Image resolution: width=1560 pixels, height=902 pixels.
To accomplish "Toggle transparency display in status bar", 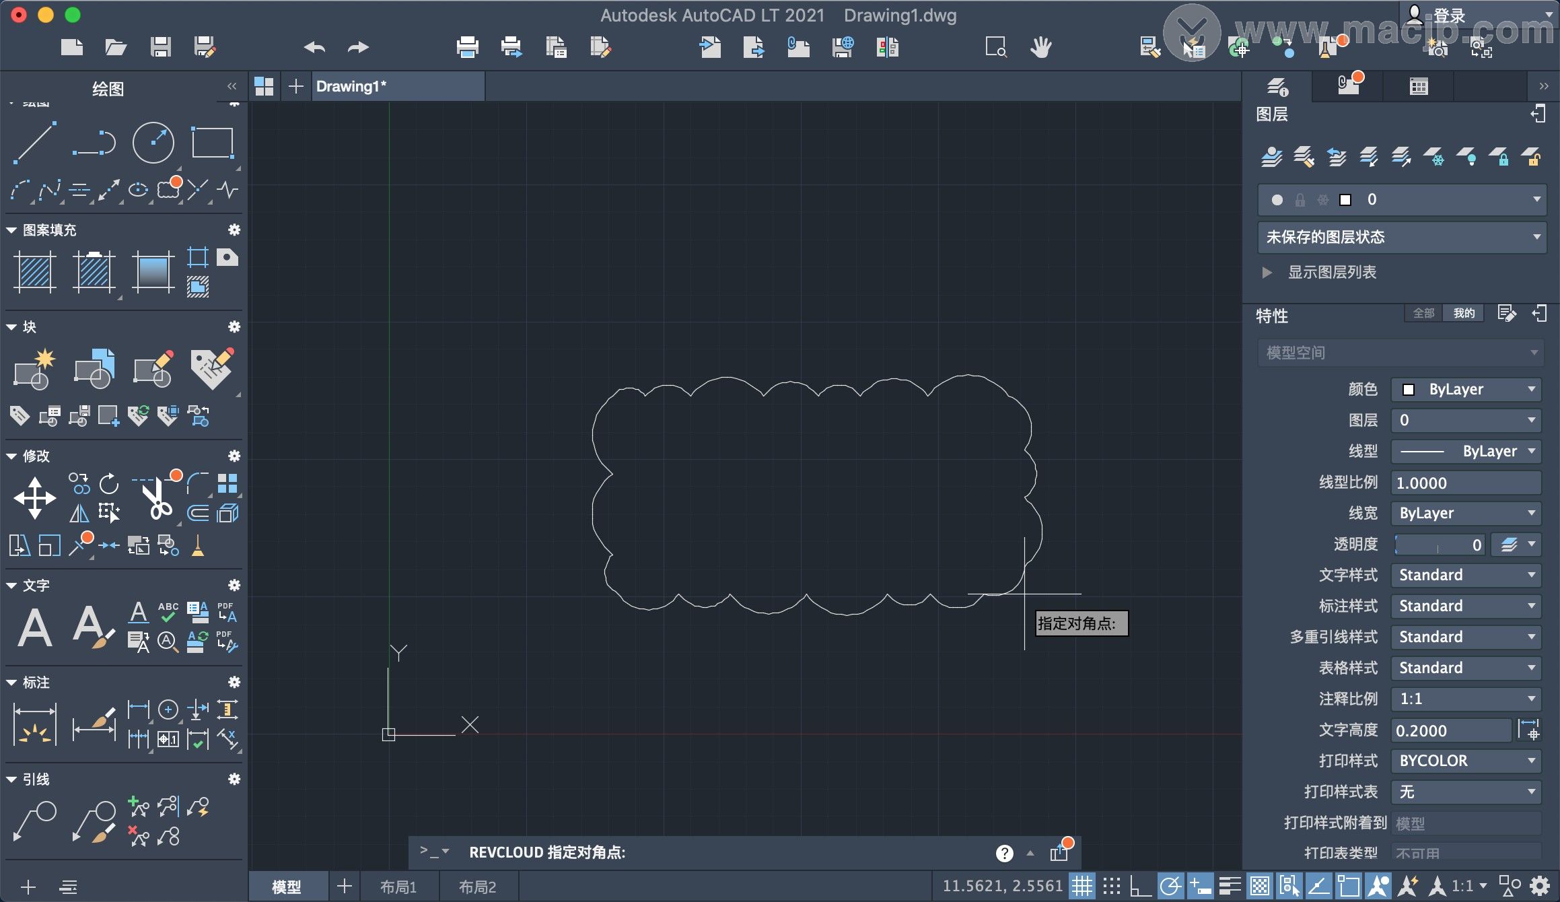I will 1260,886.
